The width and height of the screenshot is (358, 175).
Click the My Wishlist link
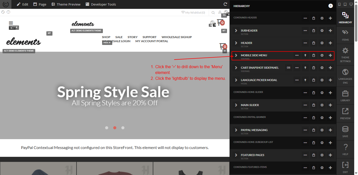[193, 12]
